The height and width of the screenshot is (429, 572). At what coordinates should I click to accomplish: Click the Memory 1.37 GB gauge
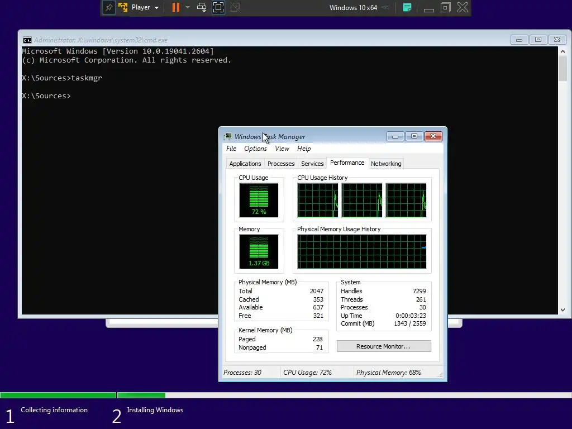pos(259,252)
